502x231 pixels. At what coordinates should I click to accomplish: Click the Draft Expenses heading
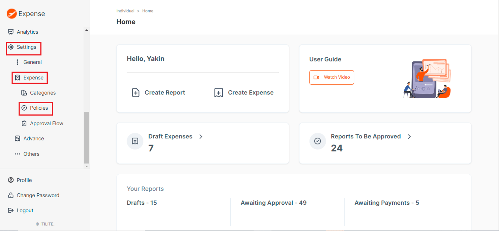click(170, 136)
